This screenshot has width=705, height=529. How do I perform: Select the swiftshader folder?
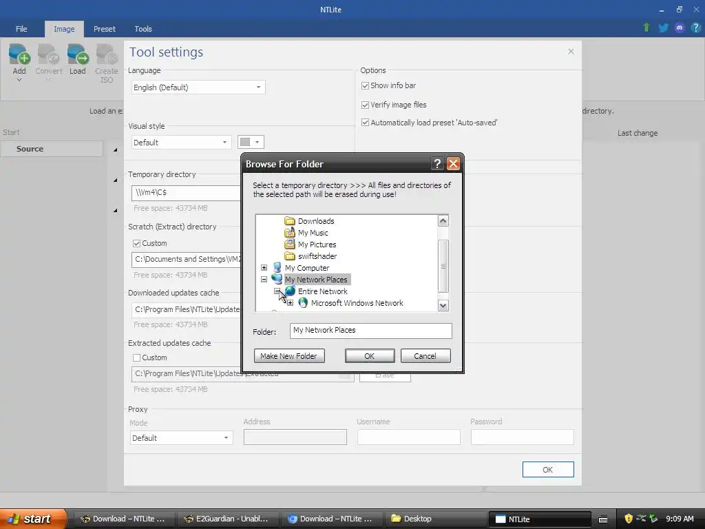317,256
